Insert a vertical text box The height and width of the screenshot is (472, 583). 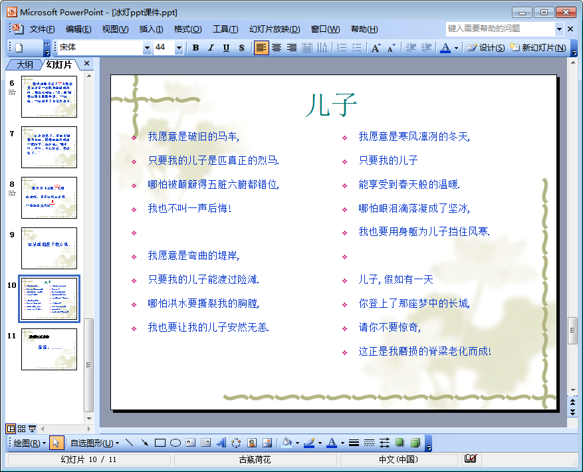(x=205, y=443)
